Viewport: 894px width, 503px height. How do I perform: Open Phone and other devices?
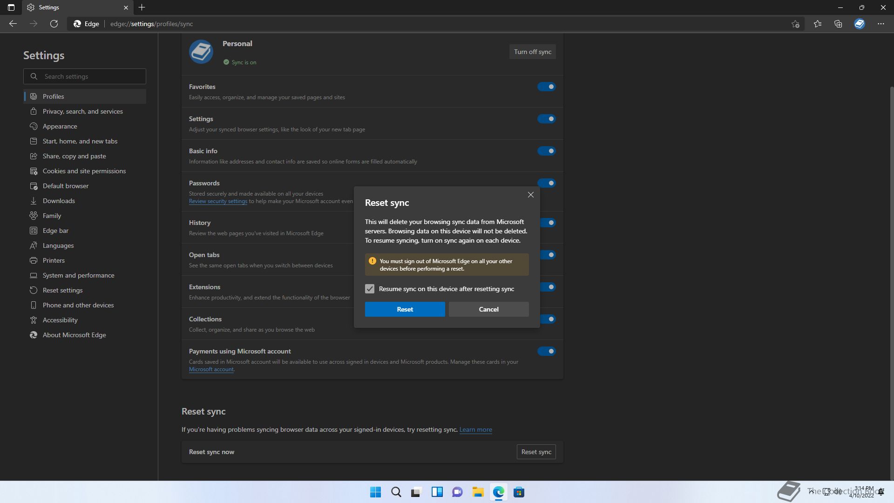(85, 305)
